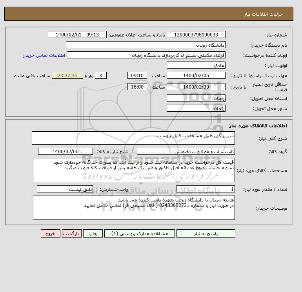Image resolution: width=302 pixels, height=292 pixels.
Task: Click the announcement date field 1400/02/01 - 09:13
Action: tap(77, 34)
